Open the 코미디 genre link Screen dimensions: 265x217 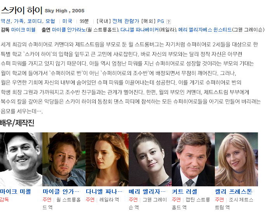coord(34,21)
